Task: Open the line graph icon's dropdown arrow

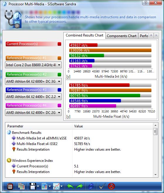Action: tap(62, 186)
